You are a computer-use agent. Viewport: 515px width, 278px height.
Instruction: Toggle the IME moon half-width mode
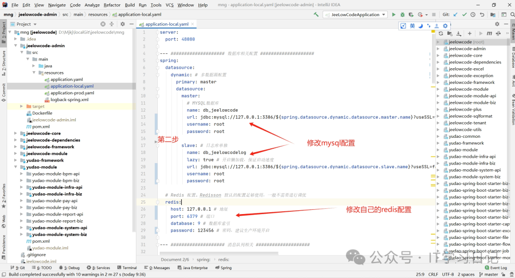421,26
